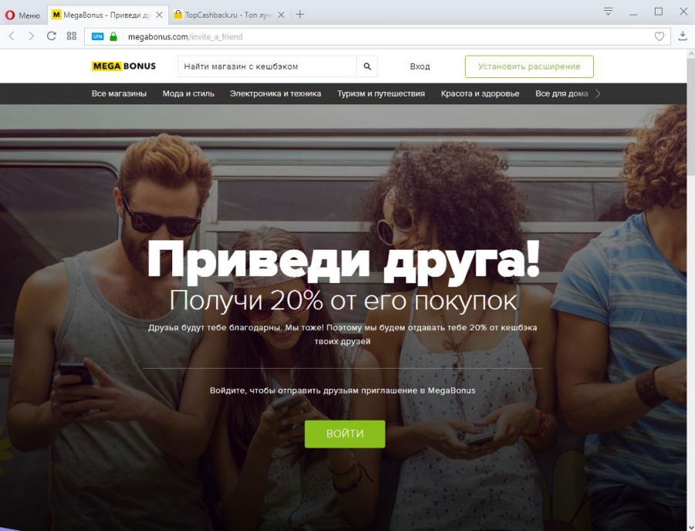
Task: Open Все магазины category
Action: (119, 94)
